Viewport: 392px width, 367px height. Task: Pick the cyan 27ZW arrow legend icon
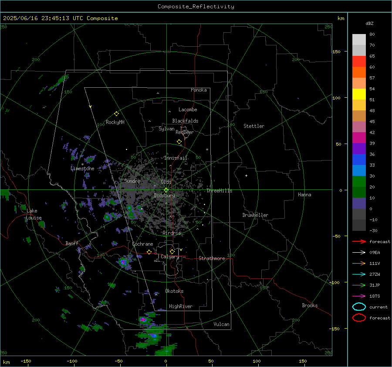[x=359, y=274]
